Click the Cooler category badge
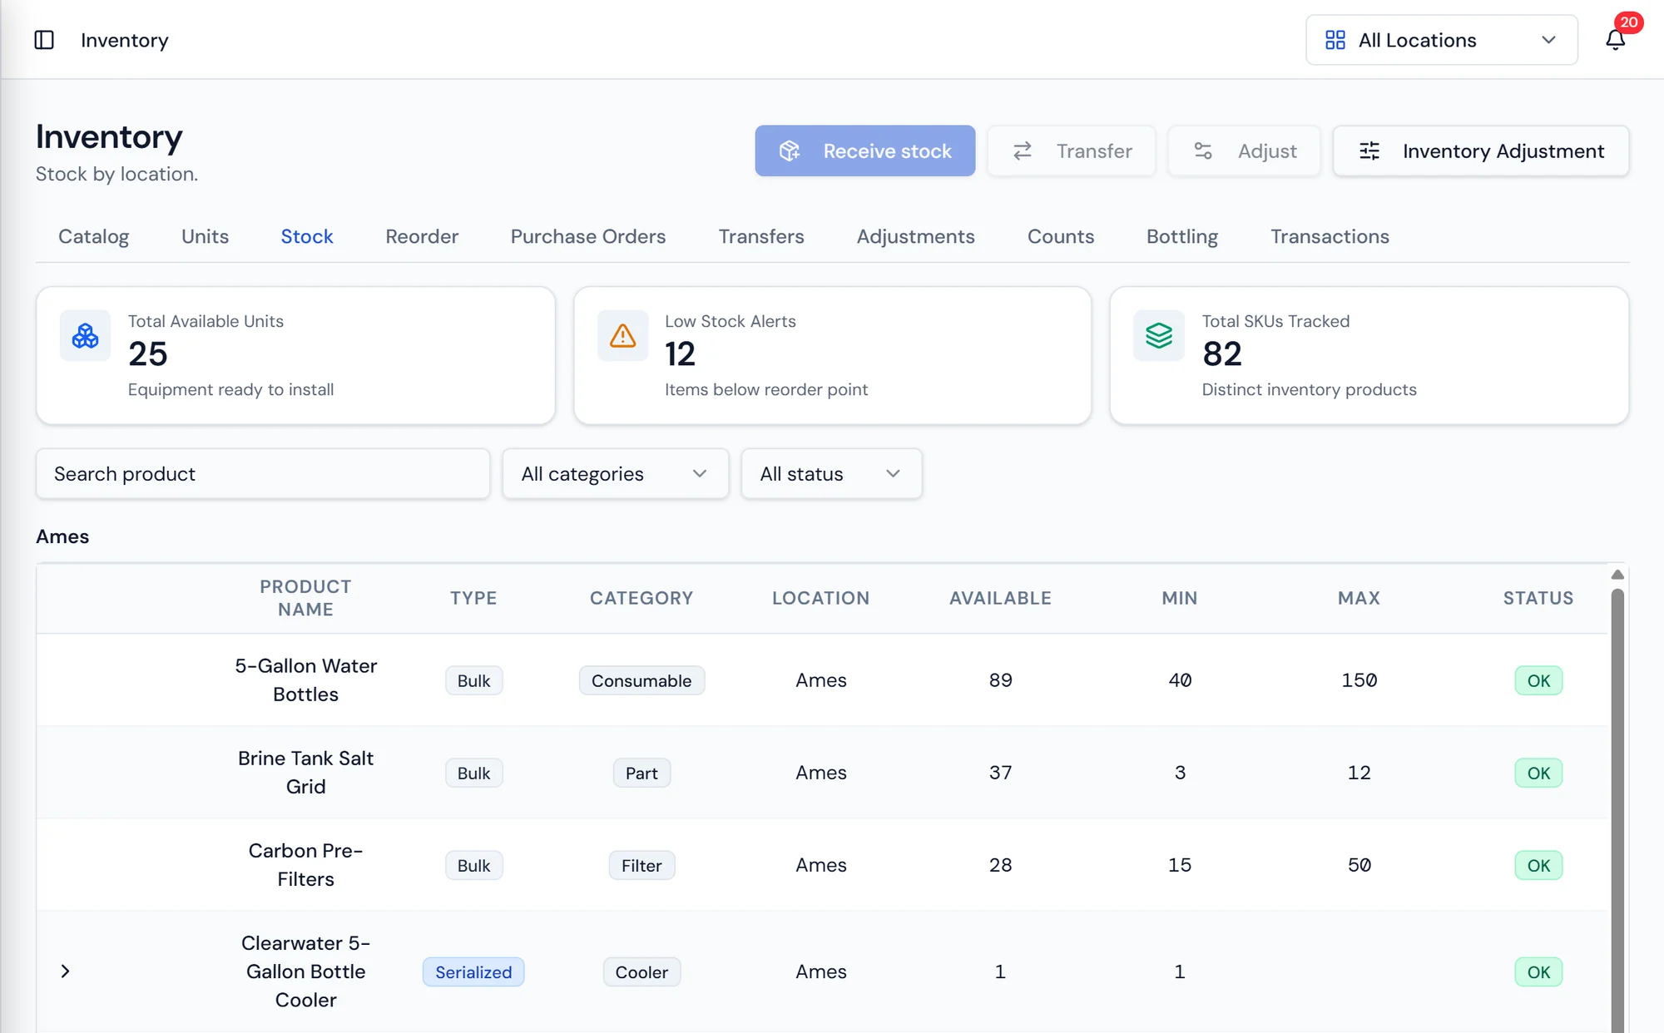This screenshot has height=1033, width=1664. point(641,972)
